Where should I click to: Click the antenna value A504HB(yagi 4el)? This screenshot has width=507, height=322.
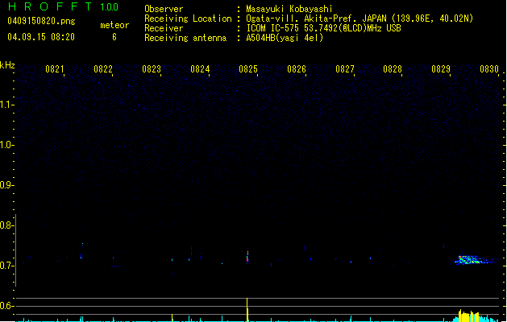point(285,38)
